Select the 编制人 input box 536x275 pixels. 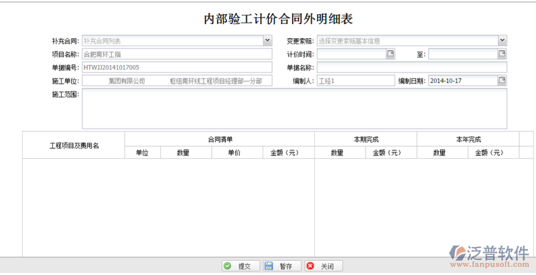355,80
